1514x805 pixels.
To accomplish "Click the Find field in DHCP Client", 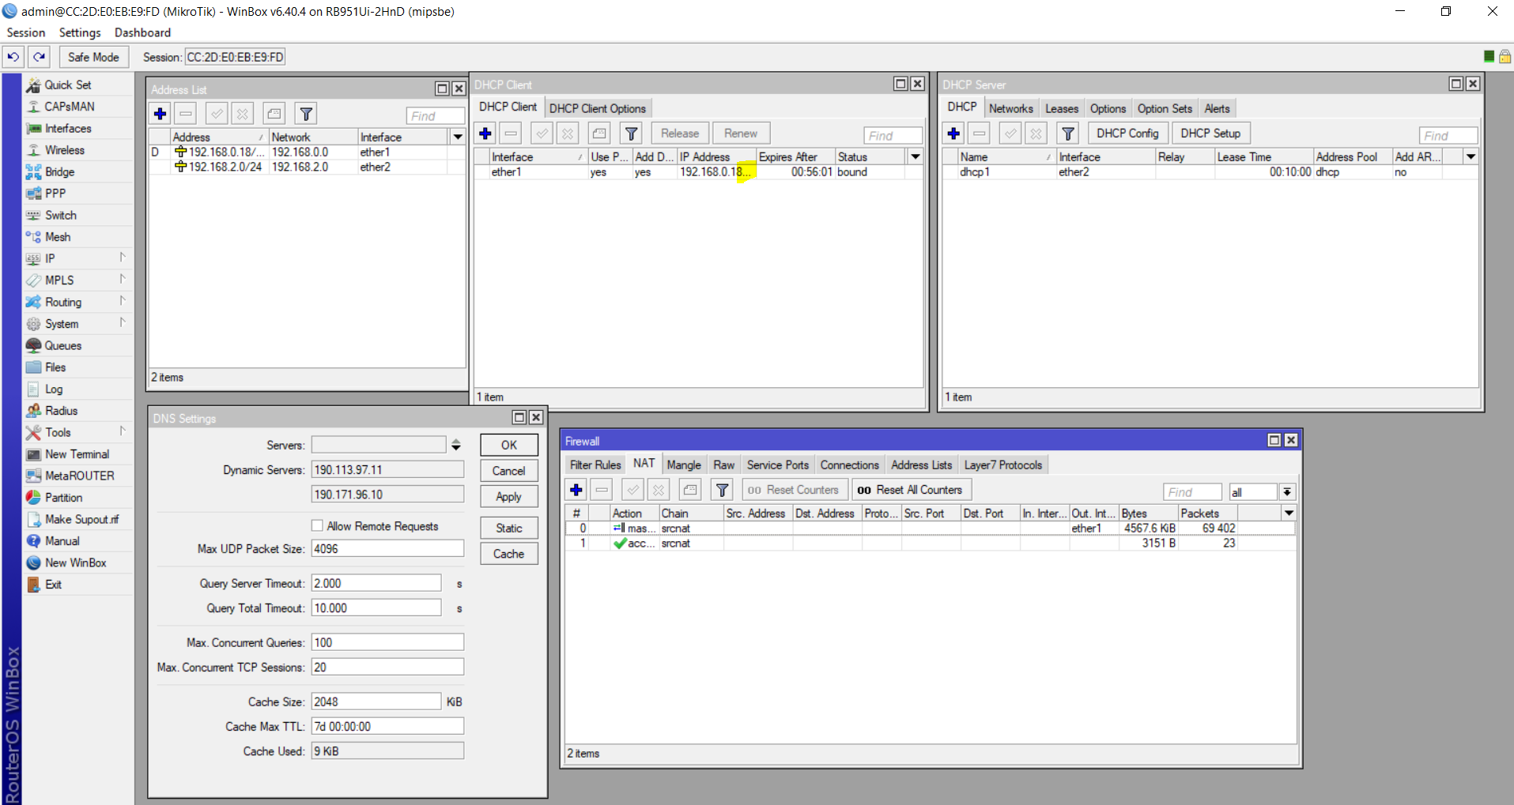I will (x=892, y=134).
